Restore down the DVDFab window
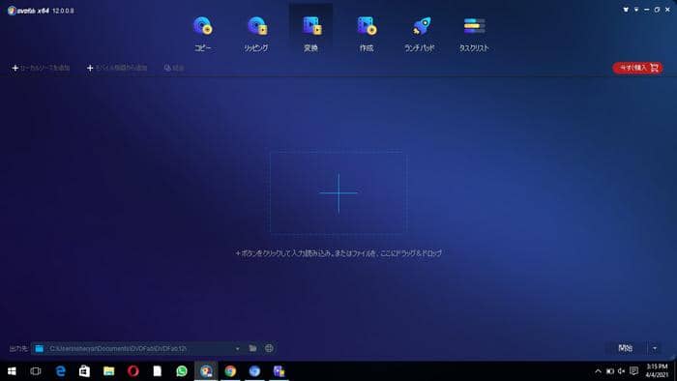Image resolution: width=677 pixels, height=381 pixels. (657, 10)
